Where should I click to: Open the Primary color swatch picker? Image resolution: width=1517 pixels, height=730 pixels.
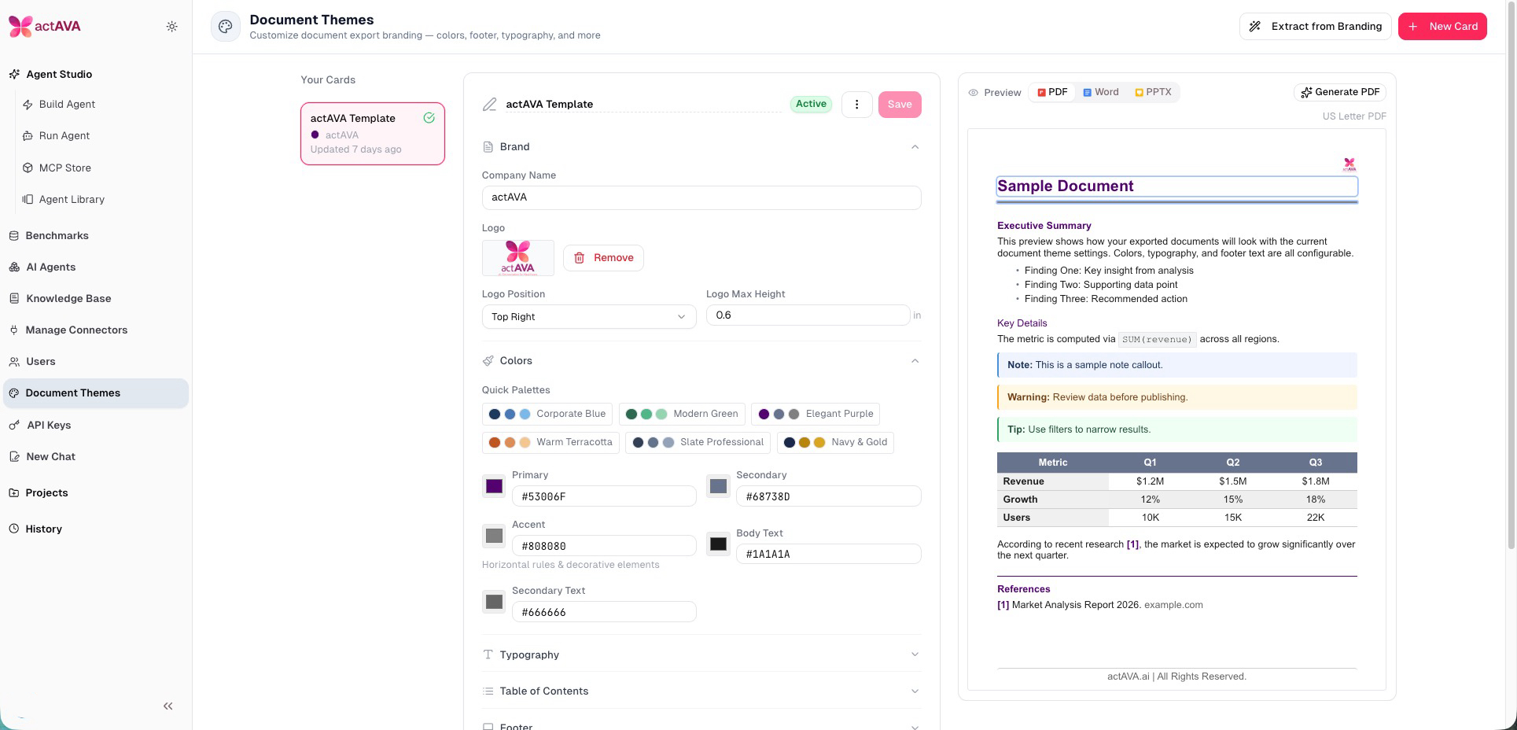coord(494,486)
